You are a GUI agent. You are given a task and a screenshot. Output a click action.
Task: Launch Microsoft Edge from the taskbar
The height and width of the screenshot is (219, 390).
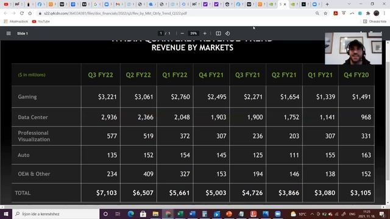click(x=130, y=214)
